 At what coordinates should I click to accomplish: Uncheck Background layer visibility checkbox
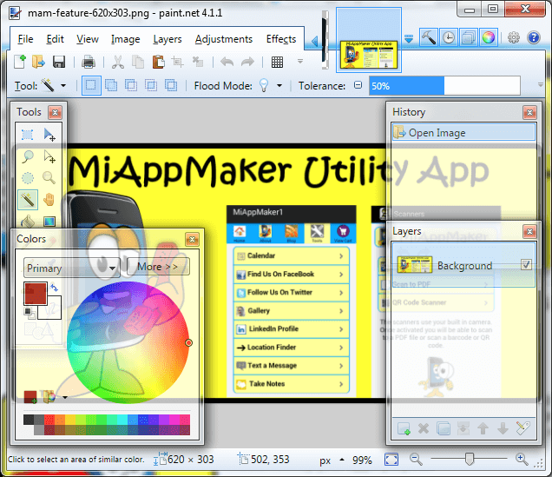[x=526, y=265]
